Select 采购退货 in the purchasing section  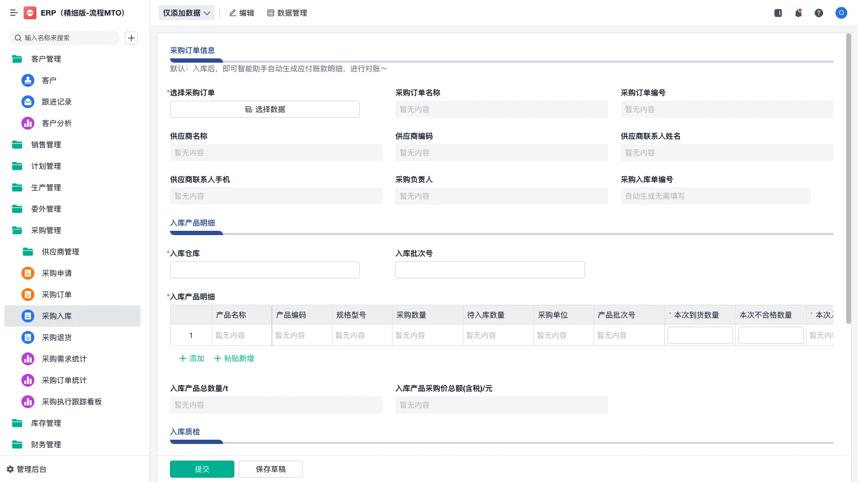(x=55, y=337)
